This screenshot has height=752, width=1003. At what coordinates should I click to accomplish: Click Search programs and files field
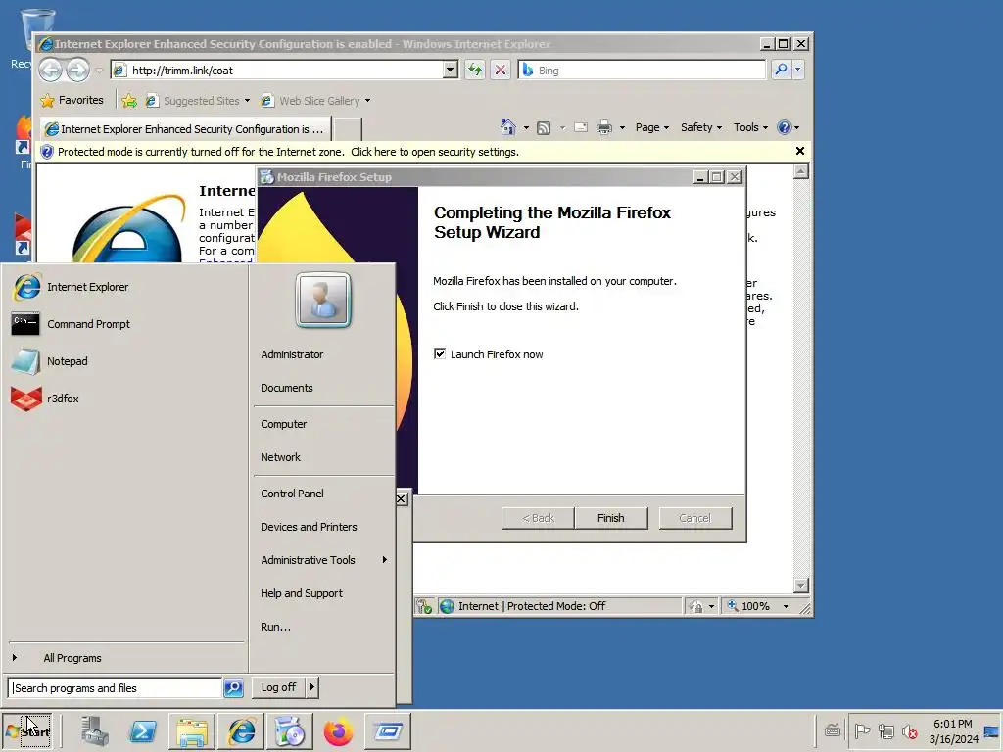pos(116,687)
